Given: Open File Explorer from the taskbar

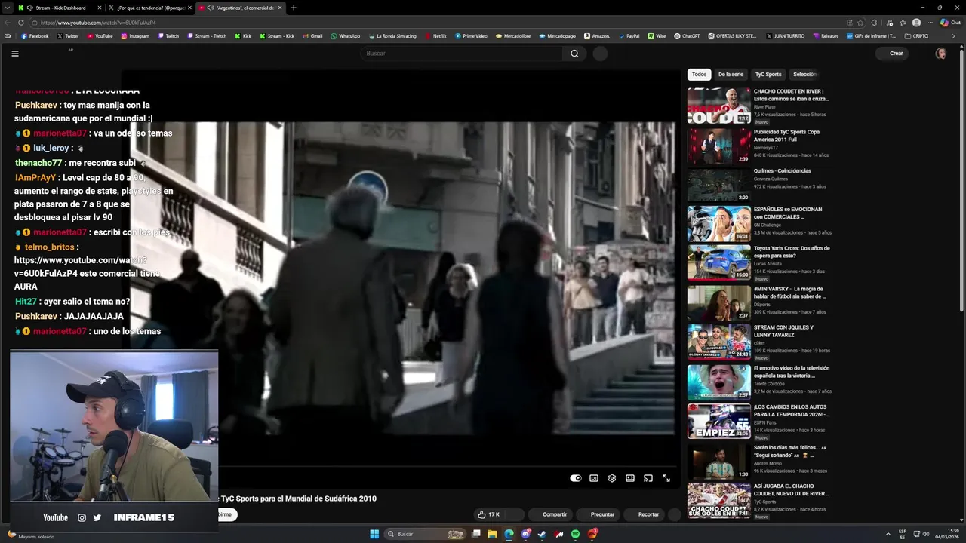Looking at the screenshot, I should pyautogui.click(x=492, y=534).
